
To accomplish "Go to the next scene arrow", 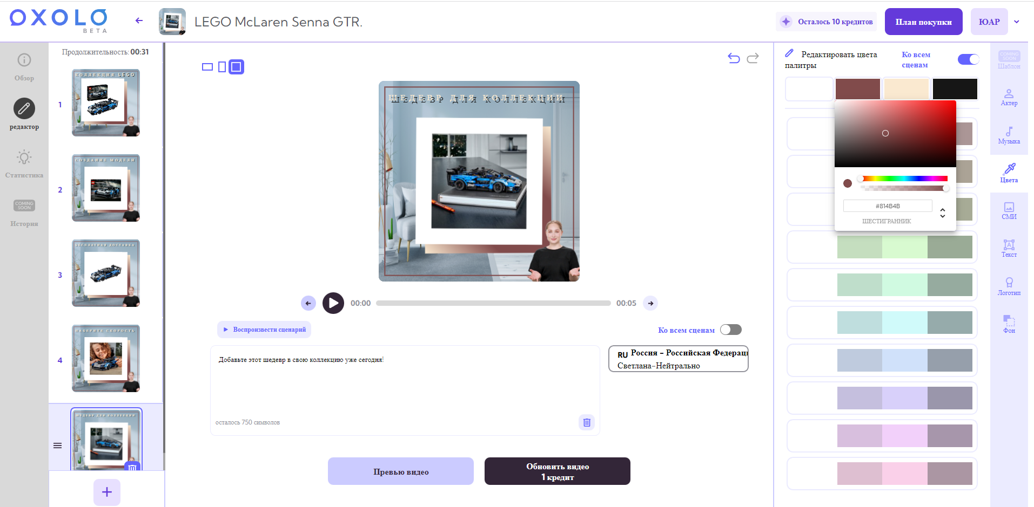I will click(651, 303).
